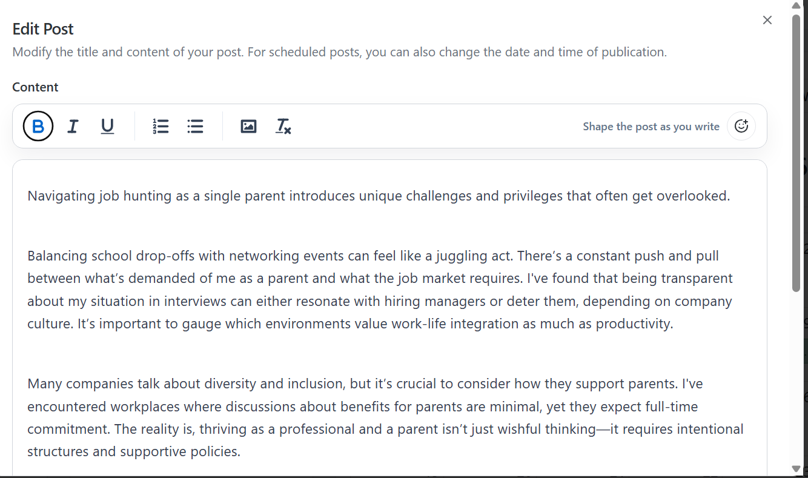The image size is (808, 478).
Task: Toggle italic styling for the text
Action: pyautogui.click(x=73, y=126)
